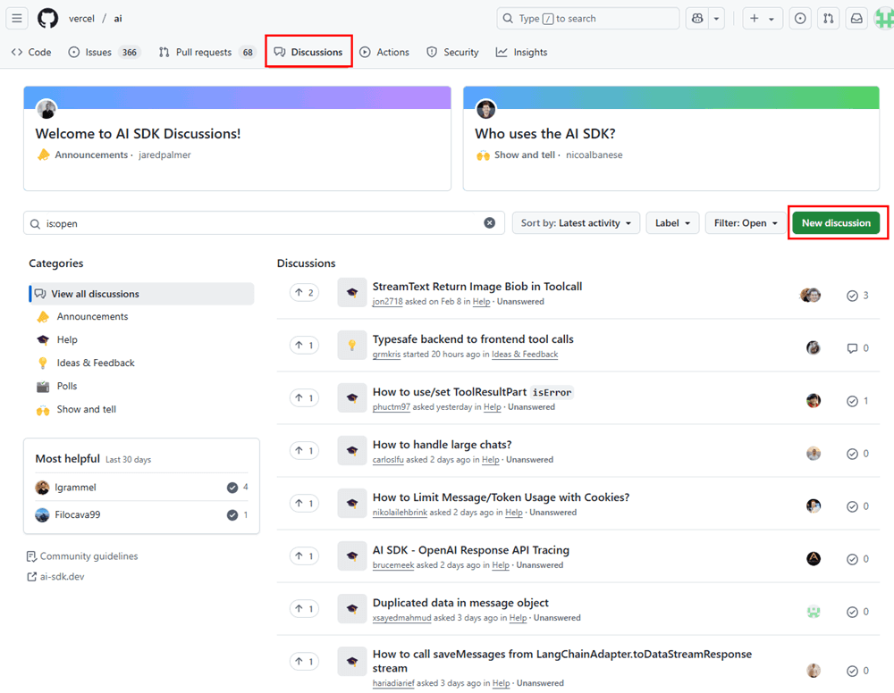The width and height of the screenshot is (894, 693).
Task: Open the pull requests icon in header
Action: pyautogui.click(x=829, y=19)
